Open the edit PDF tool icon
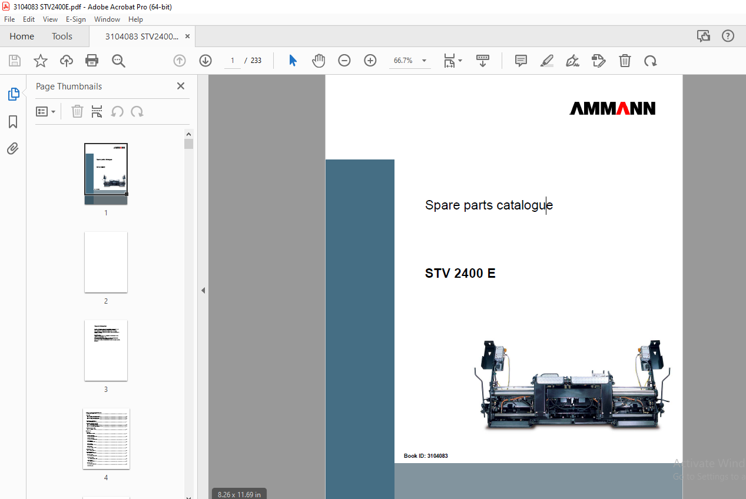The width and height of the screenshot is (746, 499). [599, 61]
